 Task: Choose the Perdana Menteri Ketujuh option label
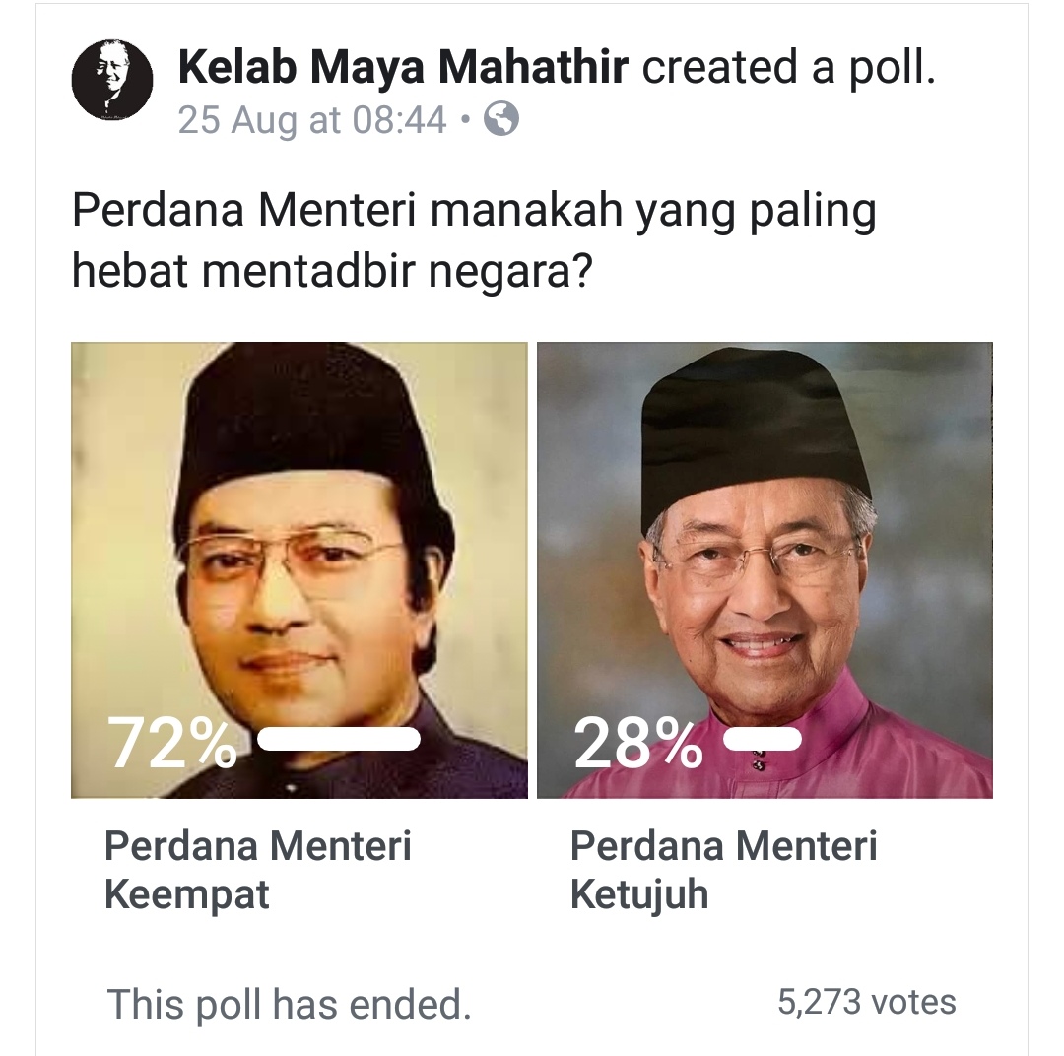tap(723, 870)
